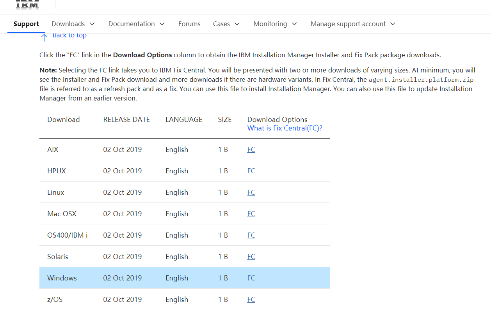Open the Support tab
Viewport: 491px width, 319px height.
point(26,24)
